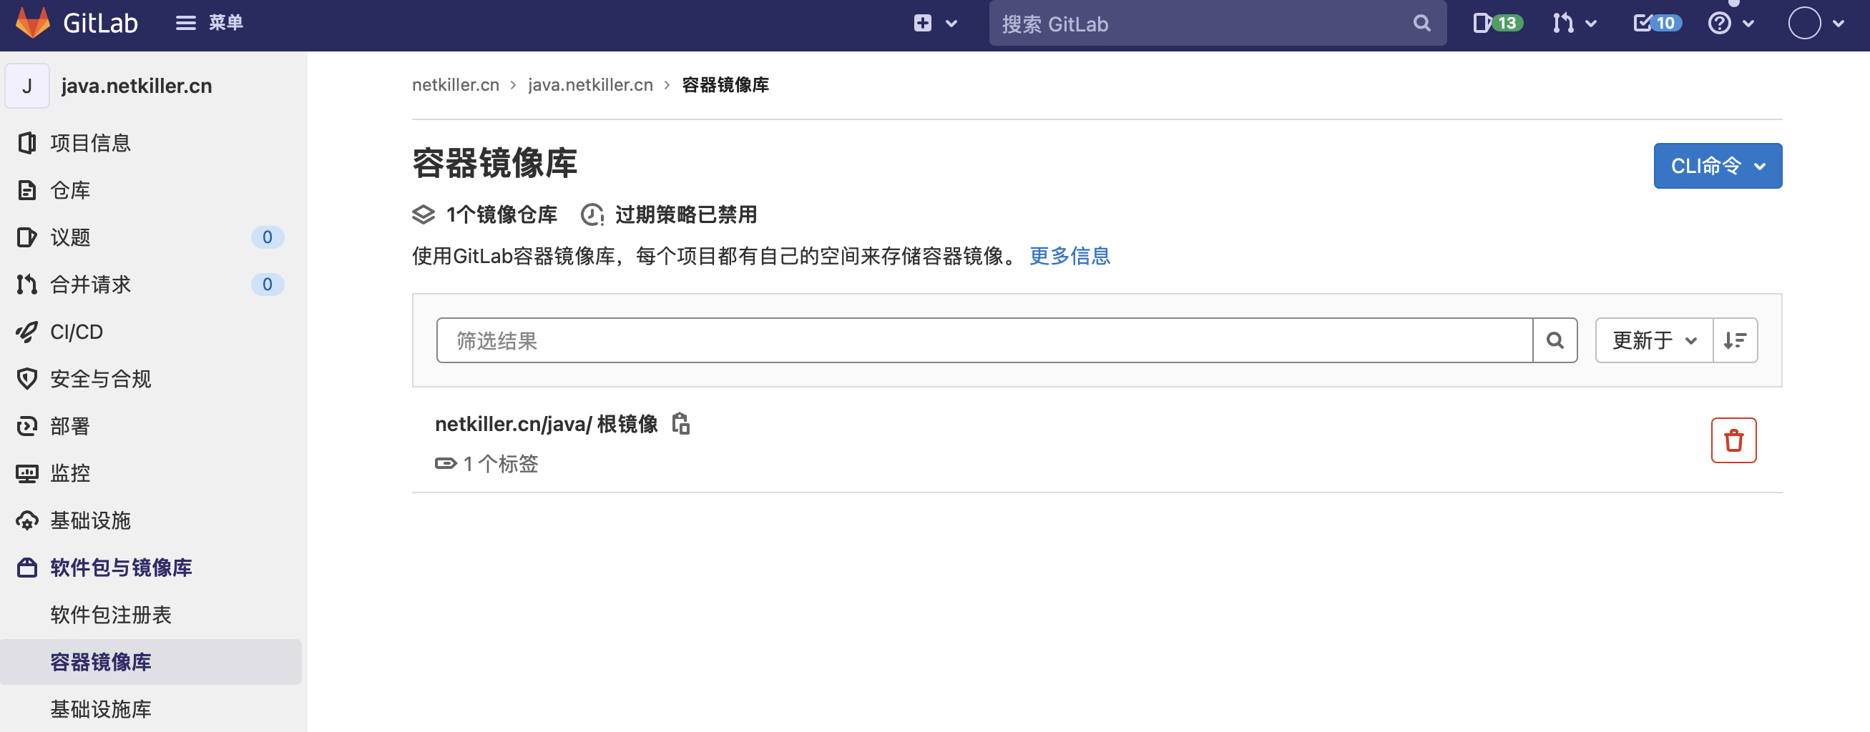
Task: Open the 菜单 hamburger menu
Action: [x=209, y=23]
